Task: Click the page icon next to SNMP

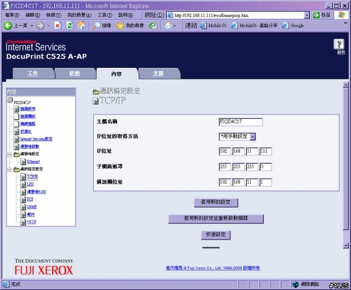Action: (x=23, y=207)
